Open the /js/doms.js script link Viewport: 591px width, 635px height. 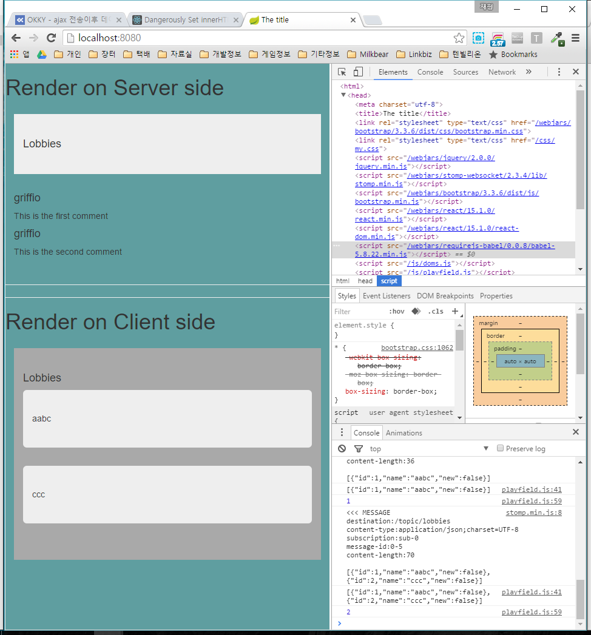429,263
